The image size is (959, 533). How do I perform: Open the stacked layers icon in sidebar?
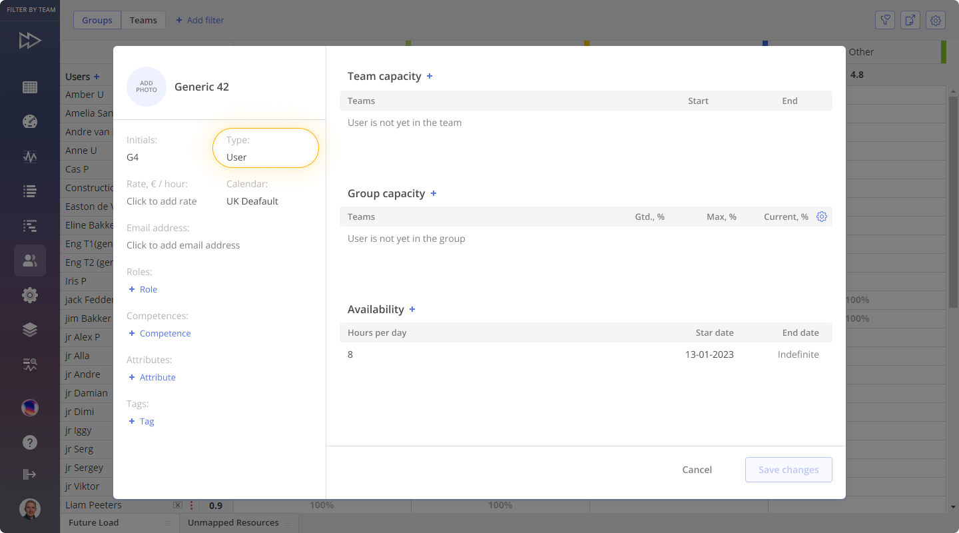pos(30,330)
